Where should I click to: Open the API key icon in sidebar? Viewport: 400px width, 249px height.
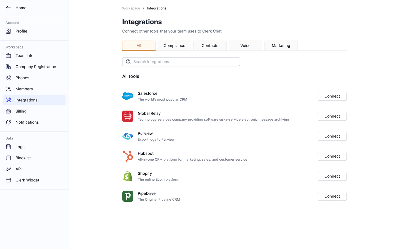pyautogui.click(x=8, y=169)
